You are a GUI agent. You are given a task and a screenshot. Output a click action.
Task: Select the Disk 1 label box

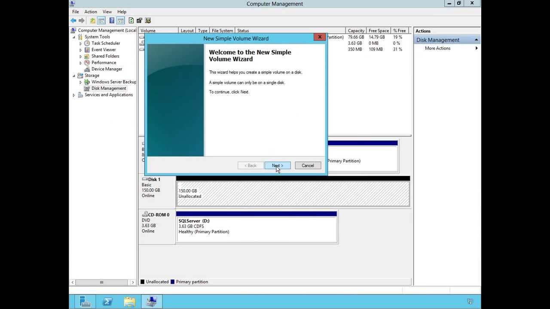[157, 191]
